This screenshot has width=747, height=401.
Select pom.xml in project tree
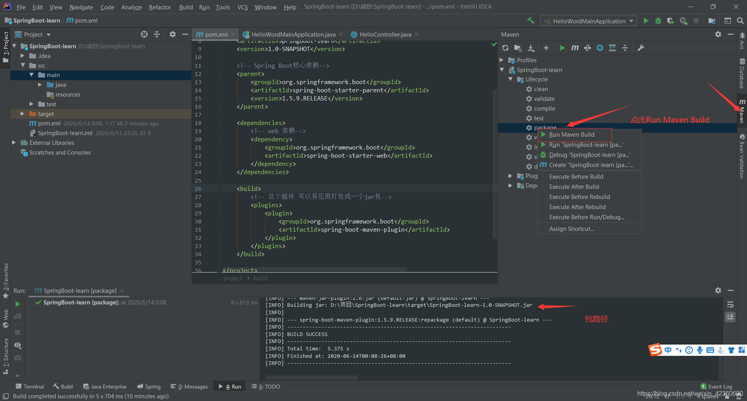point(49,123)
